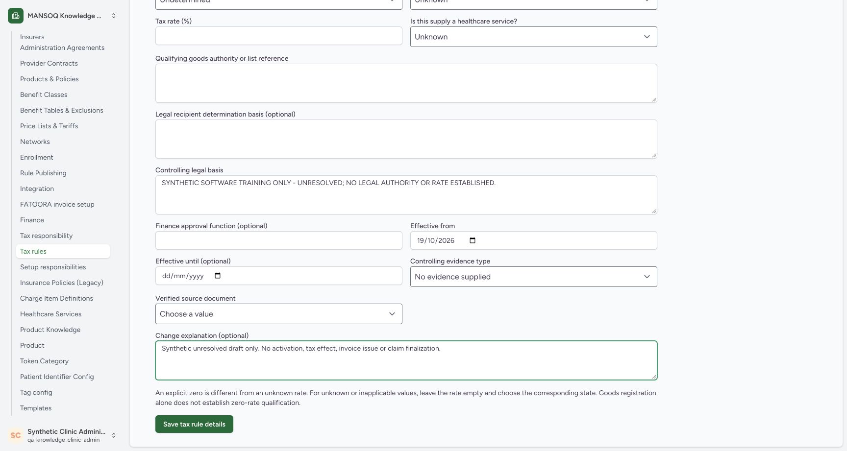Click the Qualifying goods authority text area
This screenshot has width=847, height=451.
[406, 83]
